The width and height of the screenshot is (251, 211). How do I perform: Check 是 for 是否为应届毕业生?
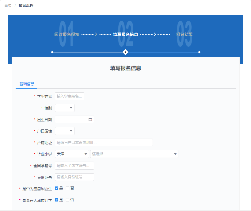pos(56,188)
